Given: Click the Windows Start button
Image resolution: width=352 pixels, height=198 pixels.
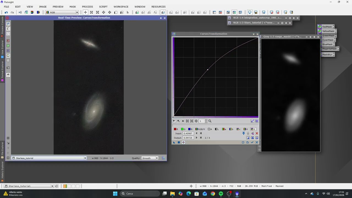Looking at the screenshot, I should (115, 194).
